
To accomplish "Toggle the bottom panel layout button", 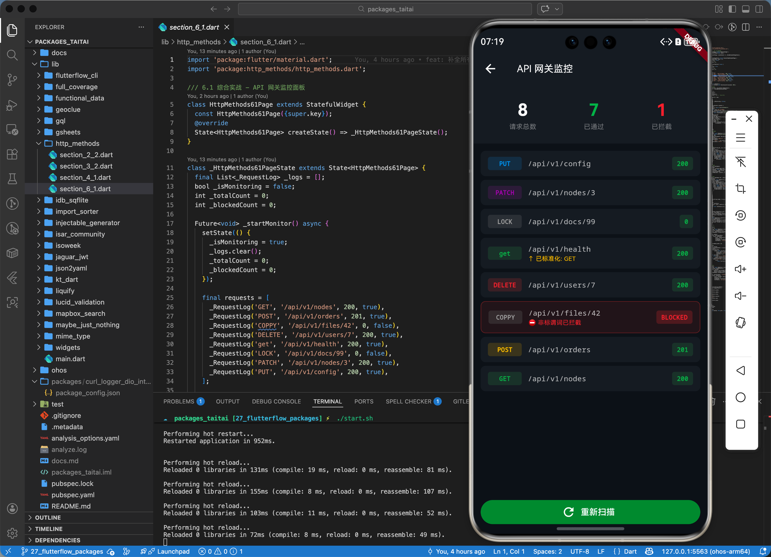I will pos(745,9).
